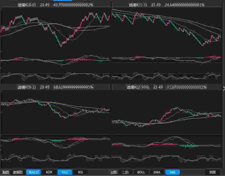Click the 二阶 main chart option

tap(125, 172)
